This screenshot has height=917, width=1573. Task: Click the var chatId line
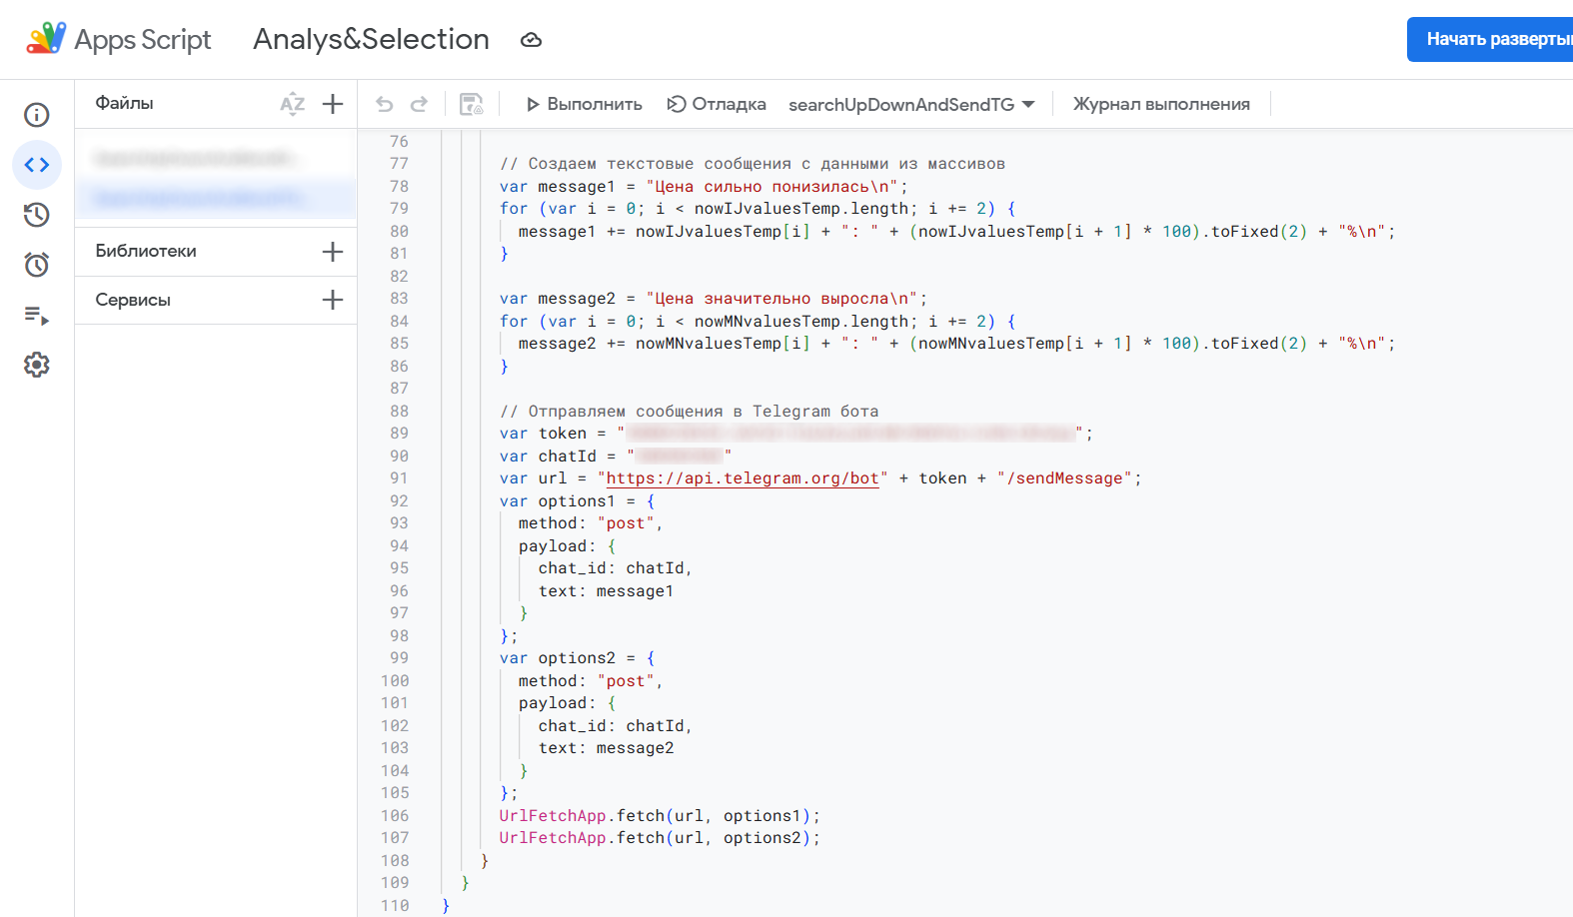616,457
